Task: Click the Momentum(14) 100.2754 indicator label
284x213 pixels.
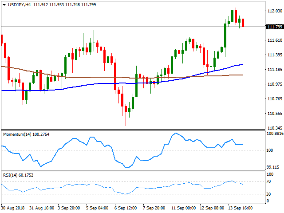Action: point(26,134)
